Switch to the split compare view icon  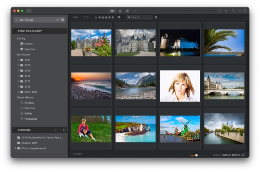(128, 11)
